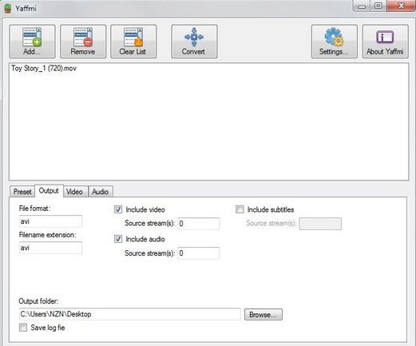Click the Filename extension field
Screen dimensions: 416x346
[x=50, y=248]
